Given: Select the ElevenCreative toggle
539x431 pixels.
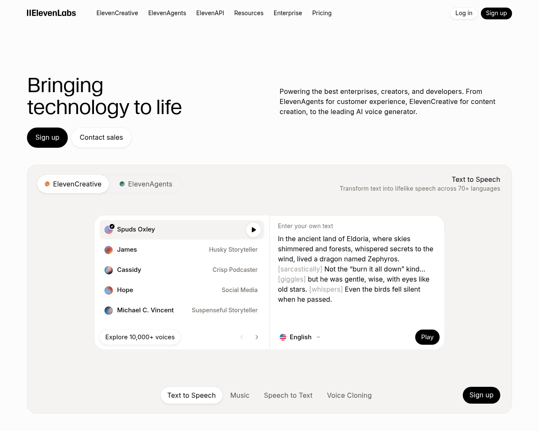Looking at the screenshot, I should [x=73, y=184].
